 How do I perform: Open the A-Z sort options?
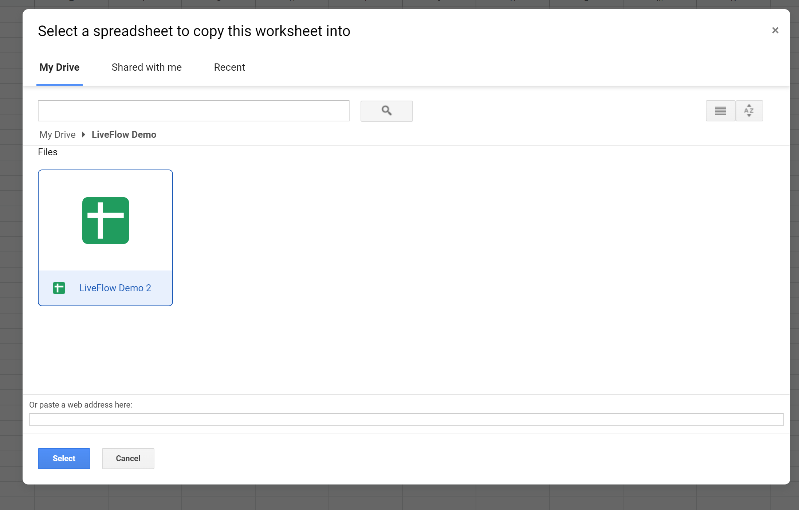point(749,111)
